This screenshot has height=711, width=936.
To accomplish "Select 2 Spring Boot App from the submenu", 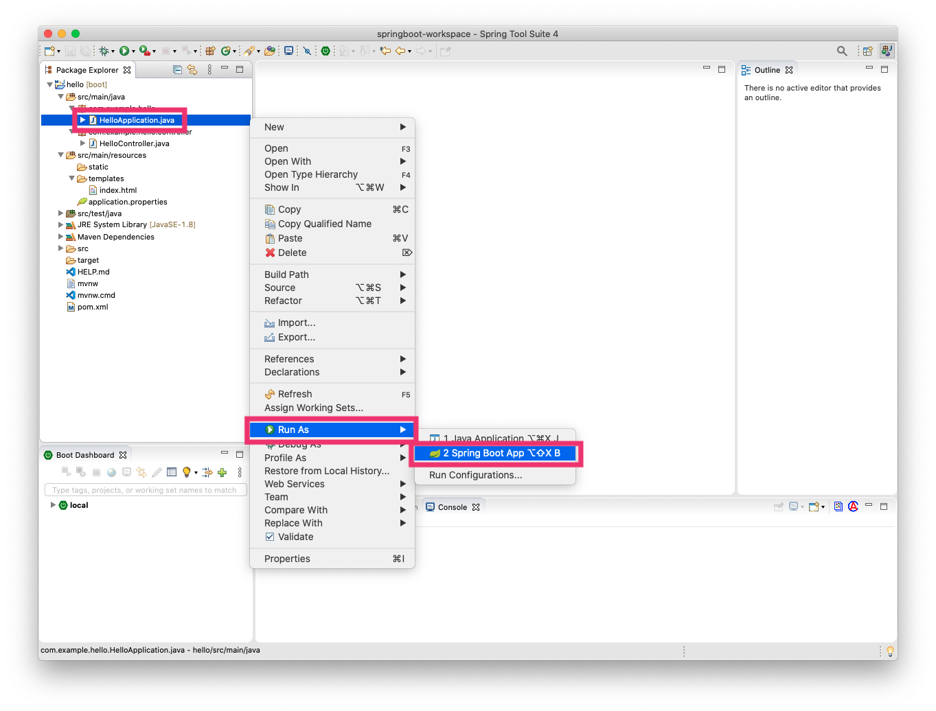I will point(496,453).
